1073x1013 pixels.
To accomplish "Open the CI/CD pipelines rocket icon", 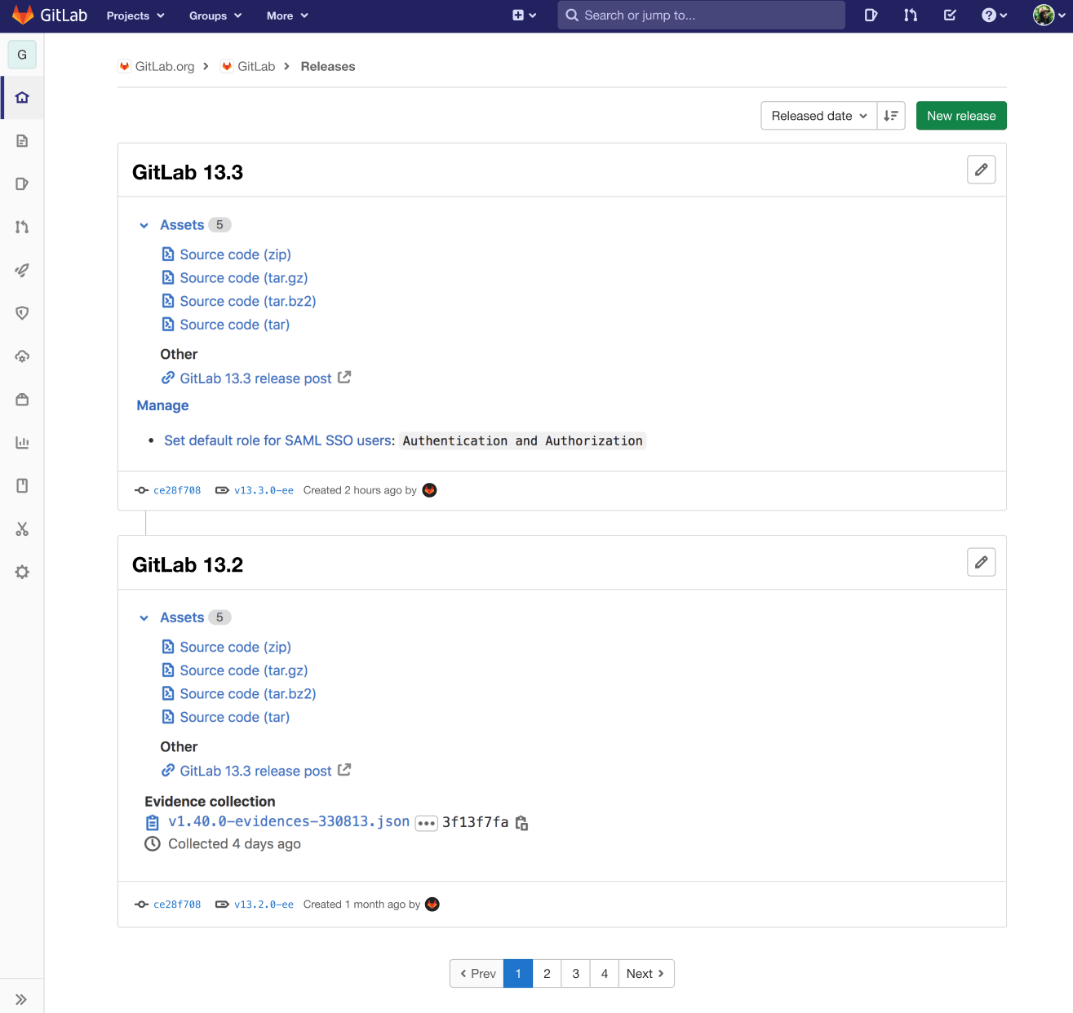I will point(22,270).
